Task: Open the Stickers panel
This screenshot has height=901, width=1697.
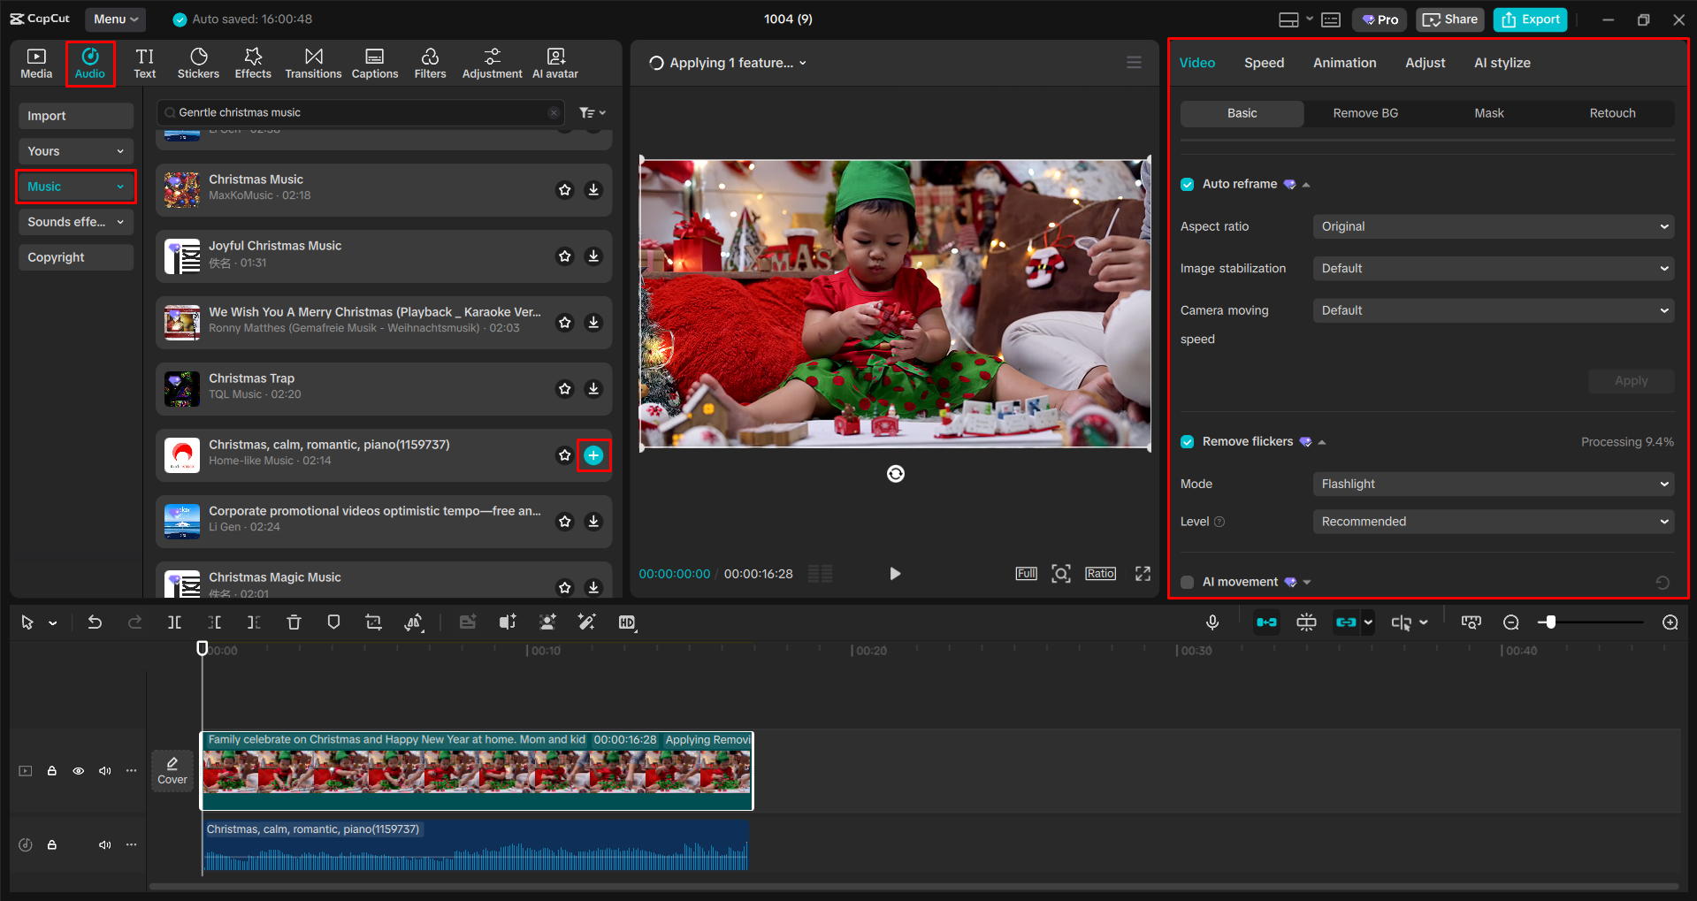Action: coord(198,62)
